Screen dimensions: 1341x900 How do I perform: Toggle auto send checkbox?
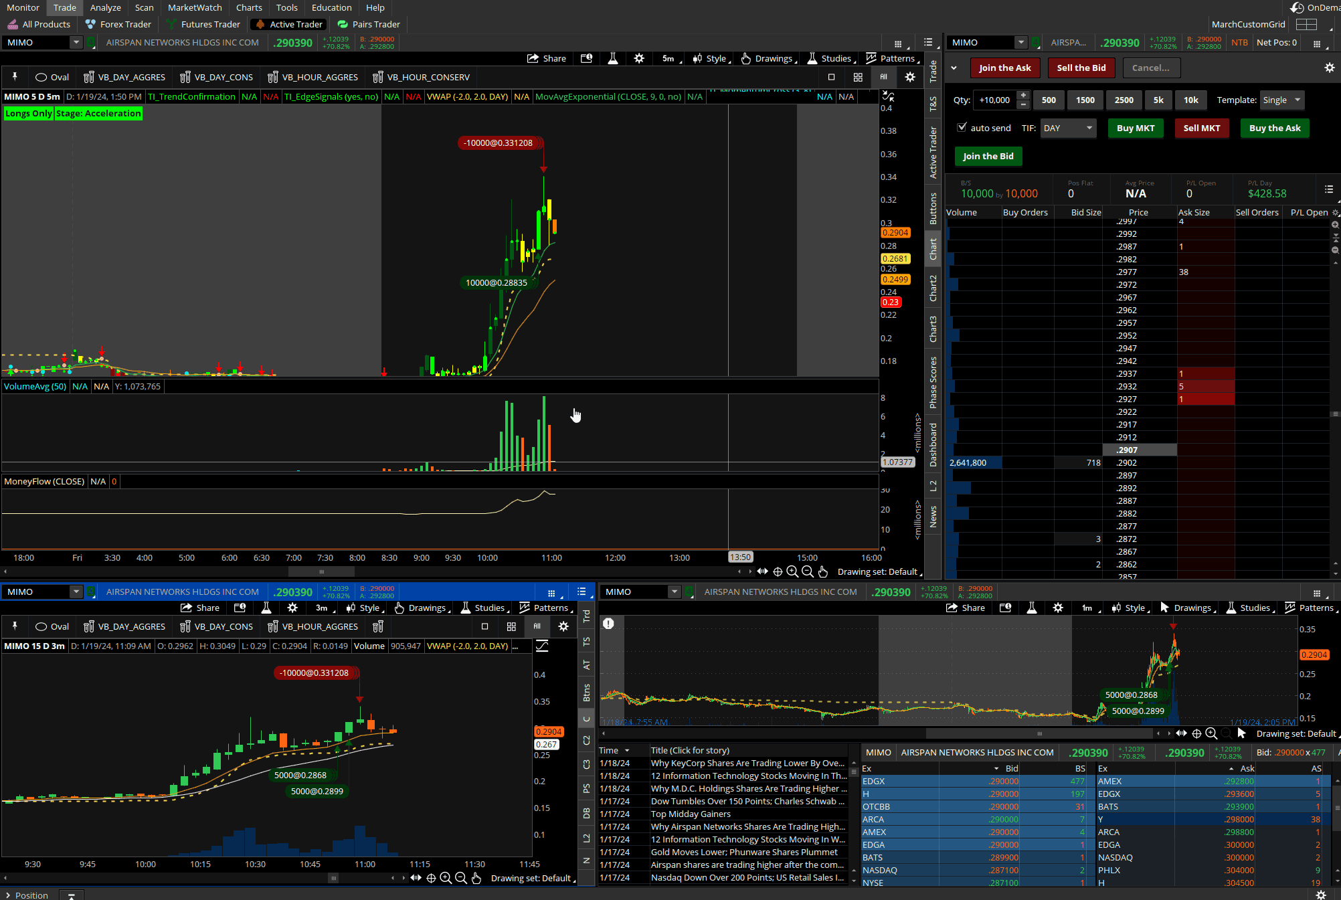(962, 128)
